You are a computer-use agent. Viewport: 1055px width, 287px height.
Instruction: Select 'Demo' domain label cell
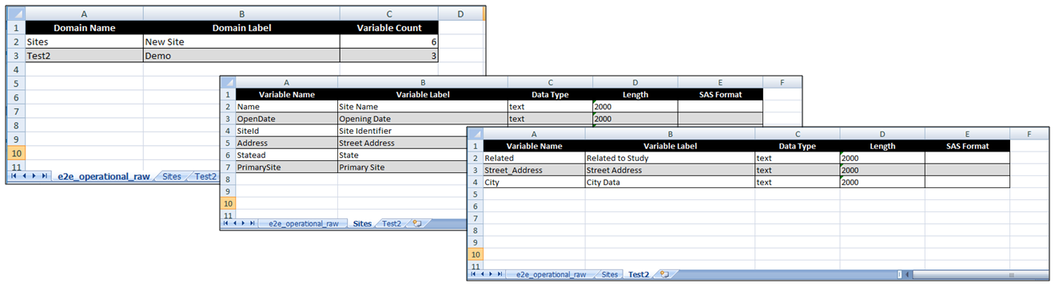(241, 56)
